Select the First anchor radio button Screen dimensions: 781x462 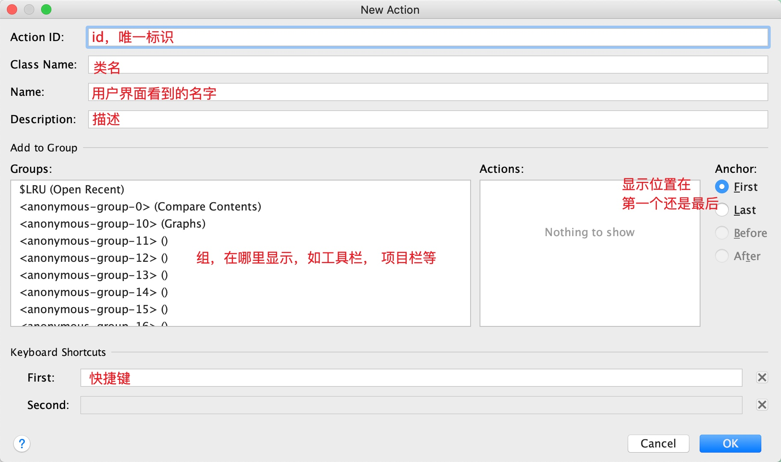point(722,187)
